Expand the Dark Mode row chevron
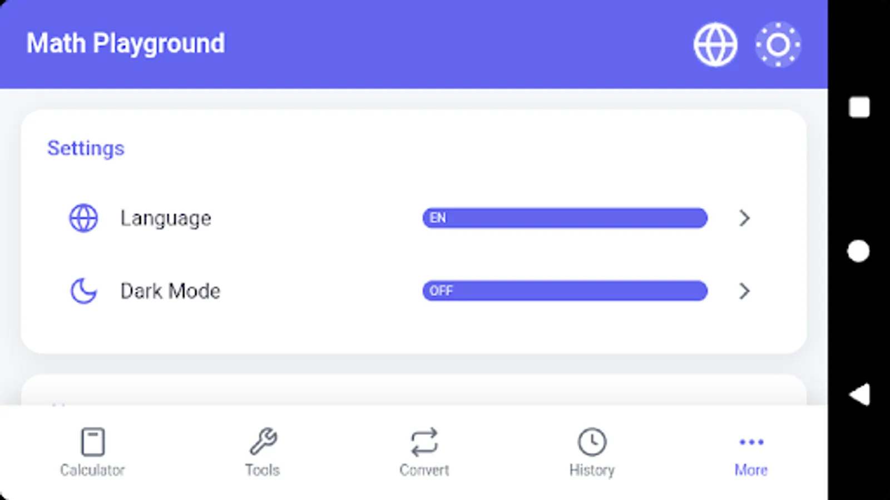 click(x=744, y=291)
